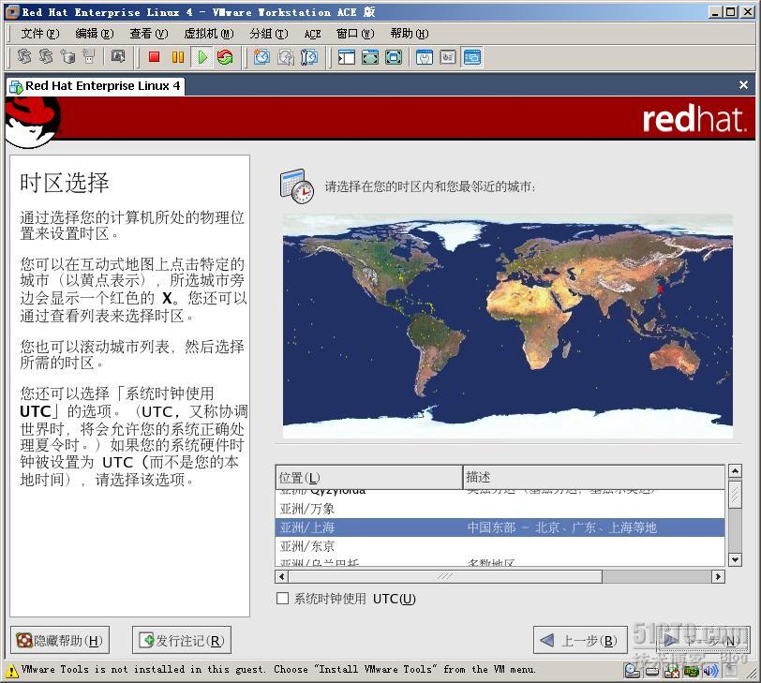
Task: Open the 编辑(E) menu
Action: (95, 34)
